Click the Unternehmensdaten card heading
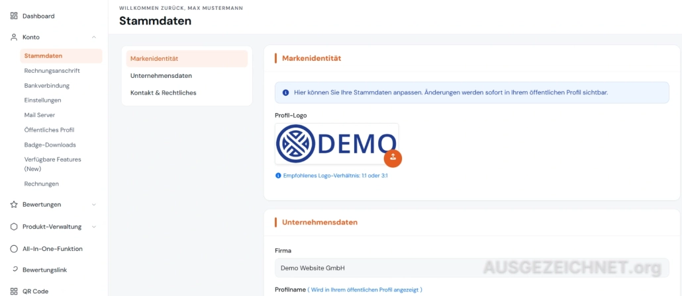 [320, 222]
